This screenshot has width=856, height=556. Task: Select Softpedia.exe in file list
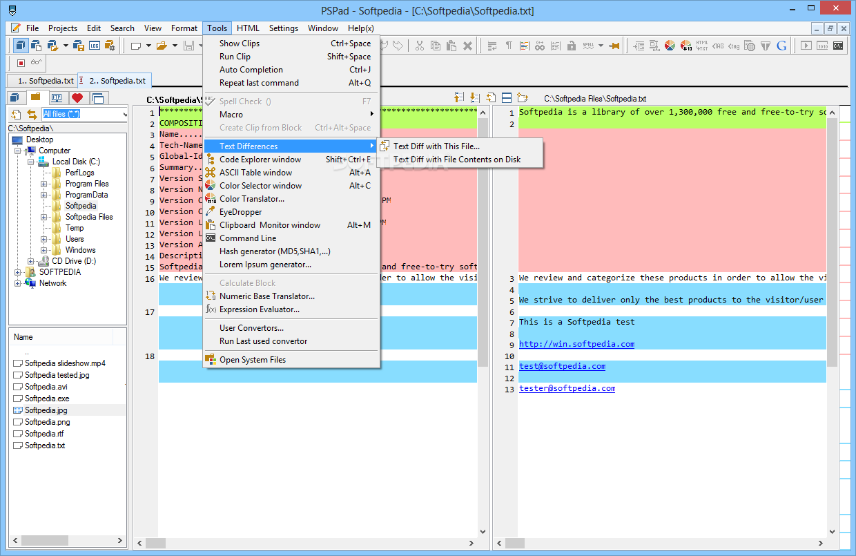pyautogui.click(x=47, y=399)
